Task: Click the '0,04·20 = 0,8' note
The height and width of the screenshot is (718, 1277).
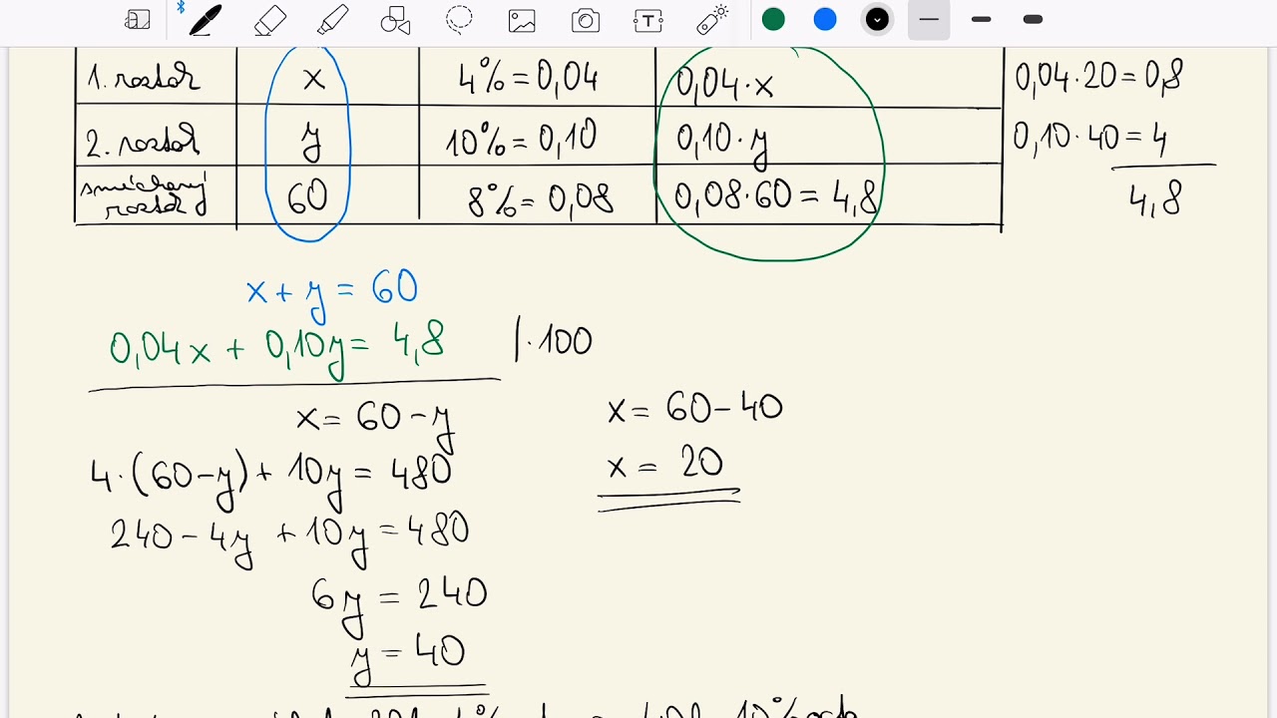Action: pyautogui.click(x=1098, y=76)
